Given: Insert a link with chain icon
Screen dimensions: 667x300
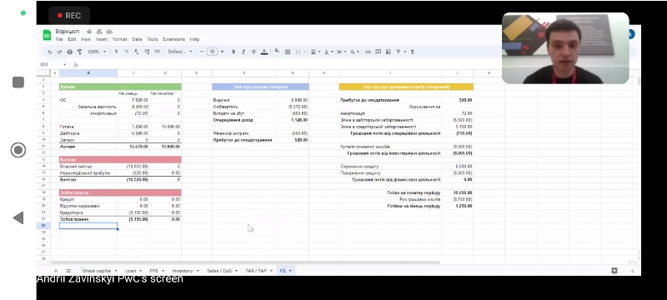Looking at the screenshot, I should click(x=368, y=52).
